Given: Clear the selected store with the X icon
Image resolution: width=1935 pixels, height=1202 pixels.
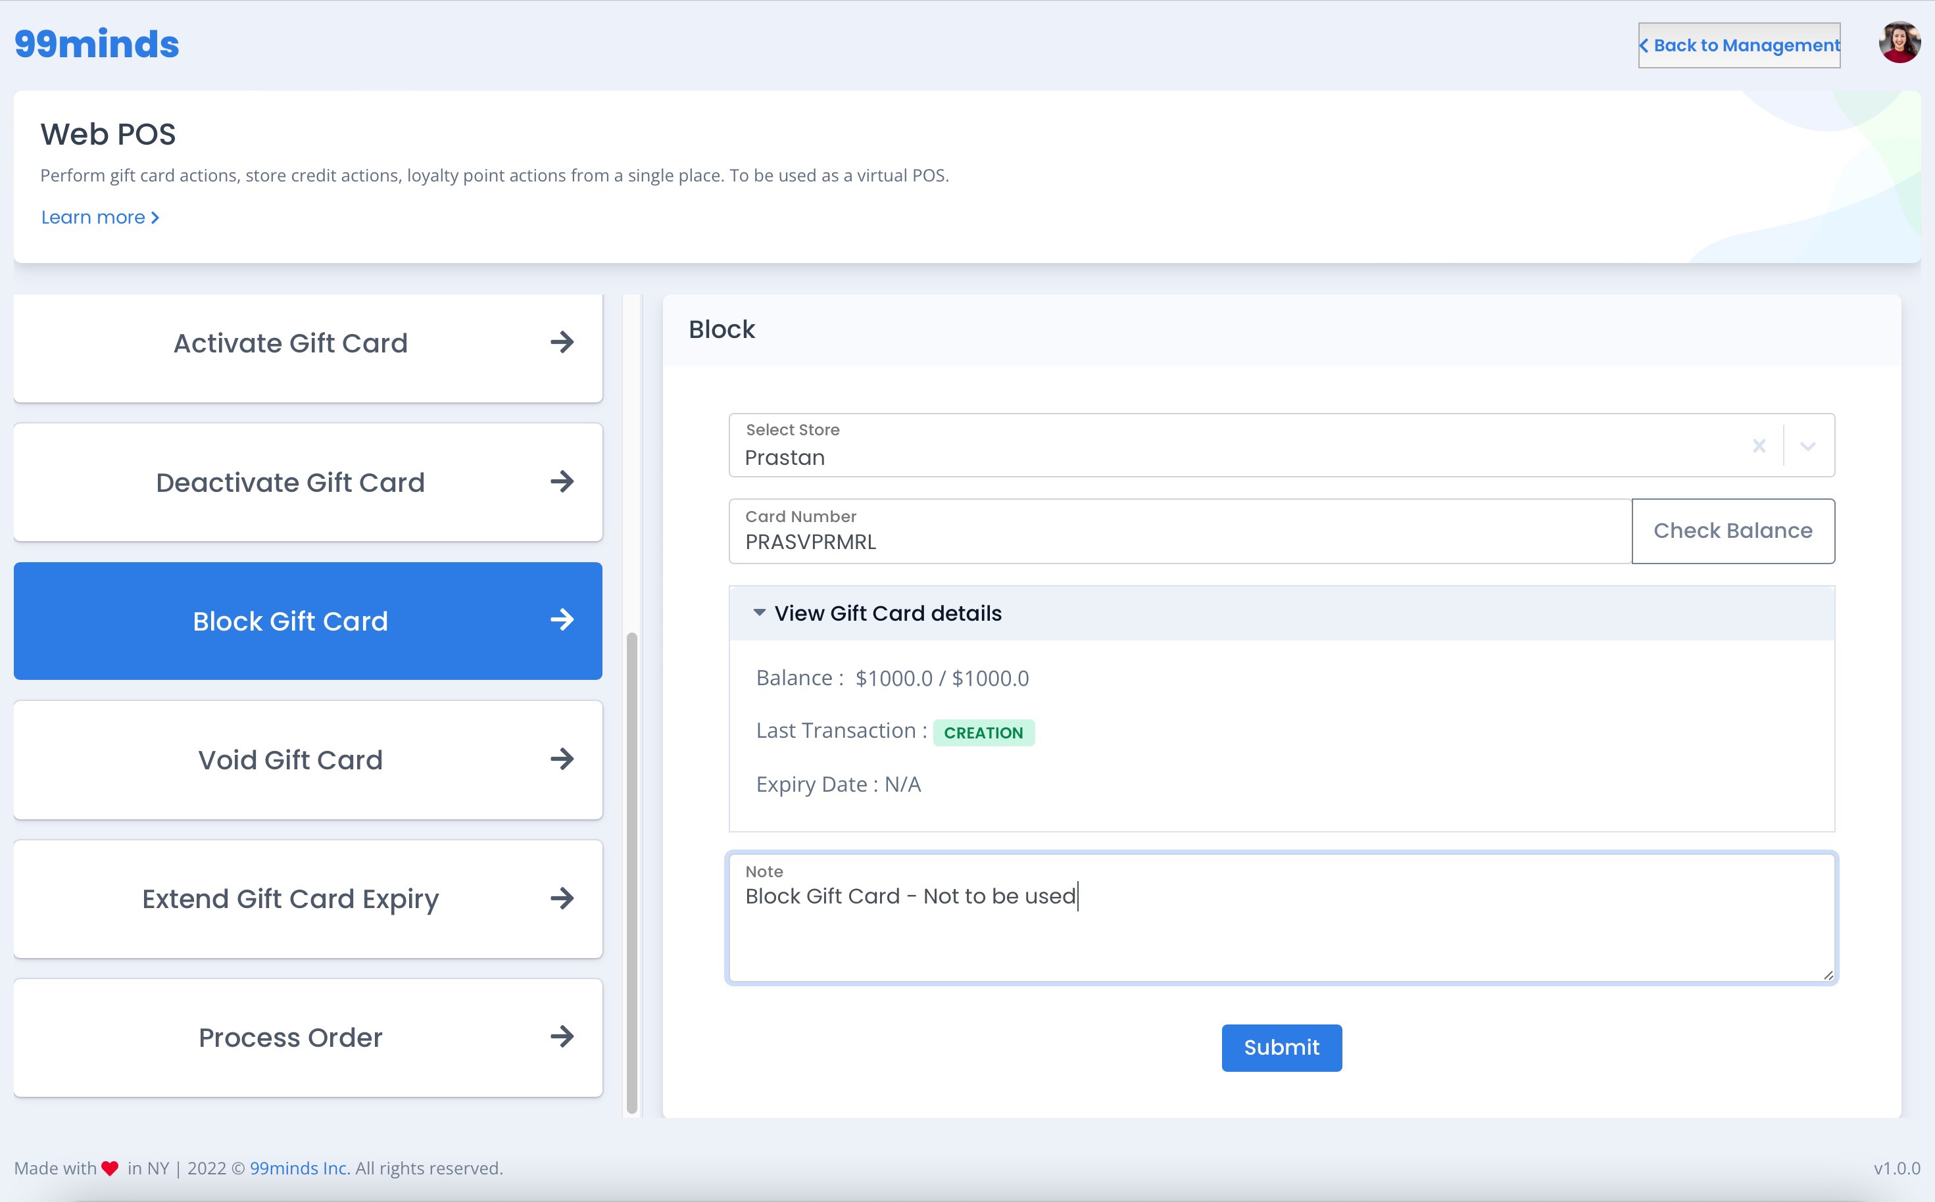Looking at the screenshot, I should 1759,446.
